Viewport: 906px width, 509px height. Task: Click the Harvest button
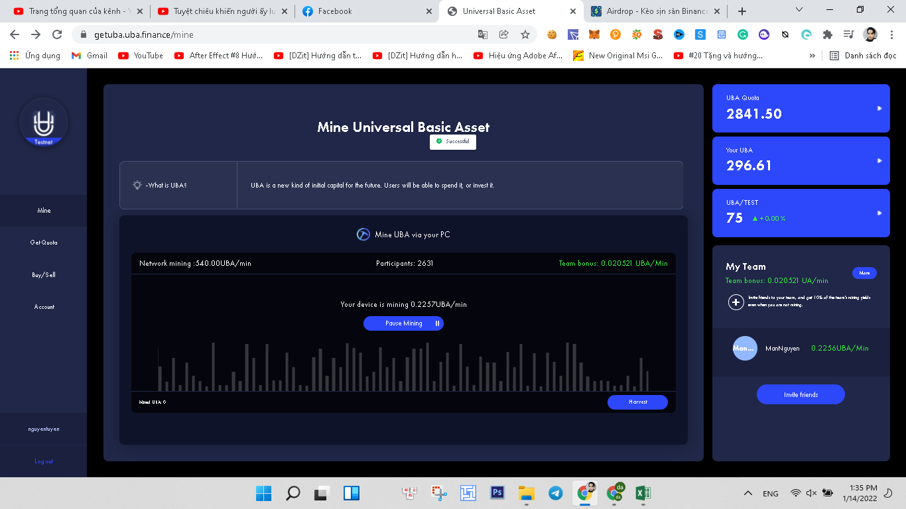pyautogui.click(x=637, y=402)
